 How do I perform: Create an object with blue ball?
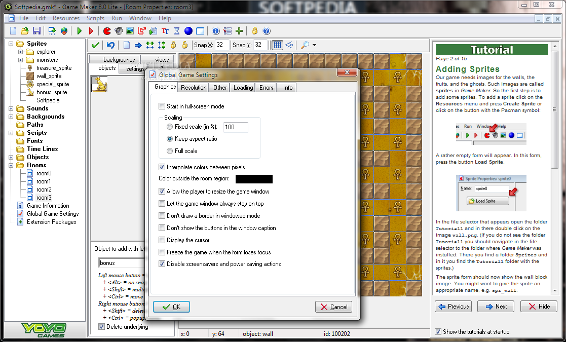pyautogui.click(x=188, y=31)
